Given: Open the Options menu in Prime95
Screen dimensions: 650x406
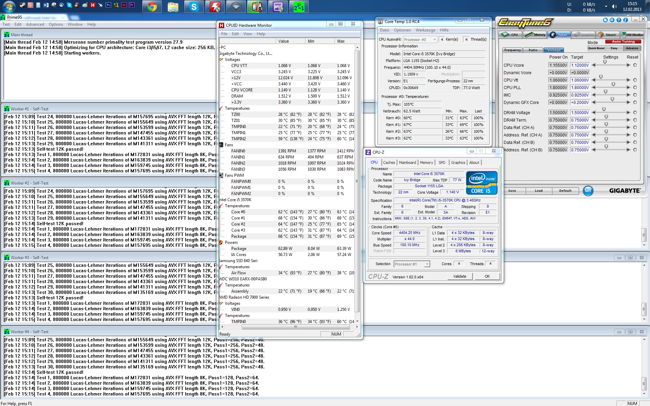Looking at the screenshot, I should (56, 24).
